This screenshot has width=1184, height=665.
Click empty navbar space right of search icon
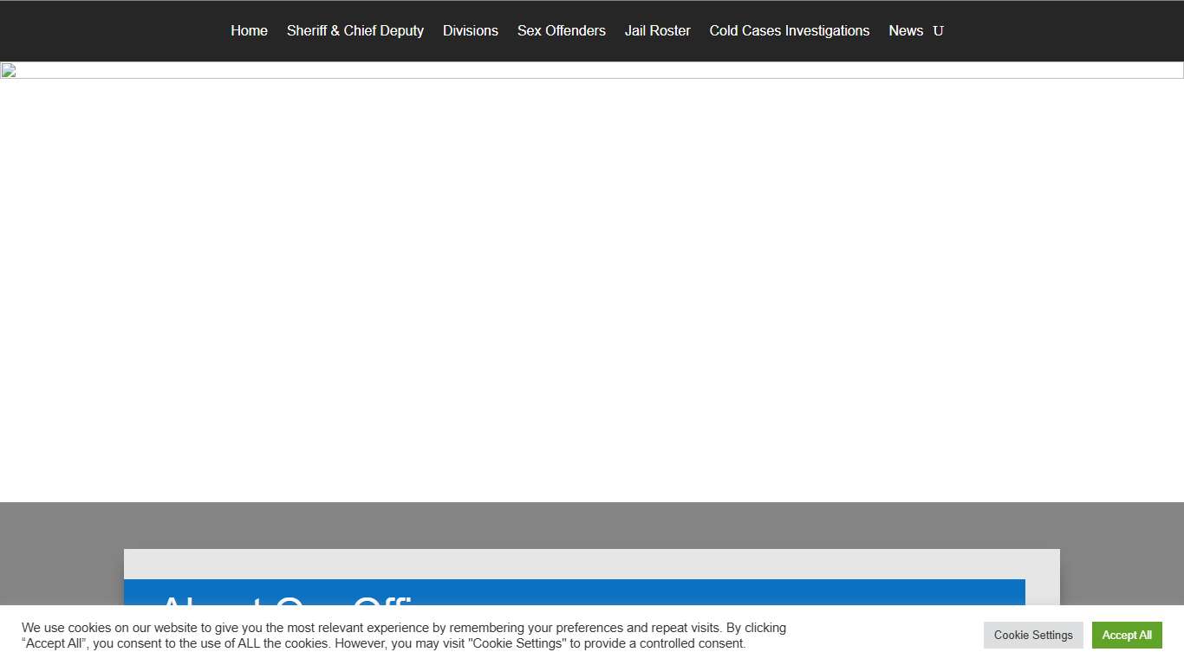[1066, 31]
